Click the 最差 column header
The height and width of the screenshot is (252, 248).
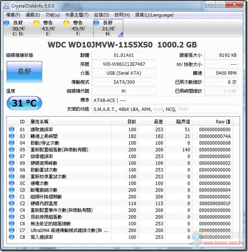[152, 122]
